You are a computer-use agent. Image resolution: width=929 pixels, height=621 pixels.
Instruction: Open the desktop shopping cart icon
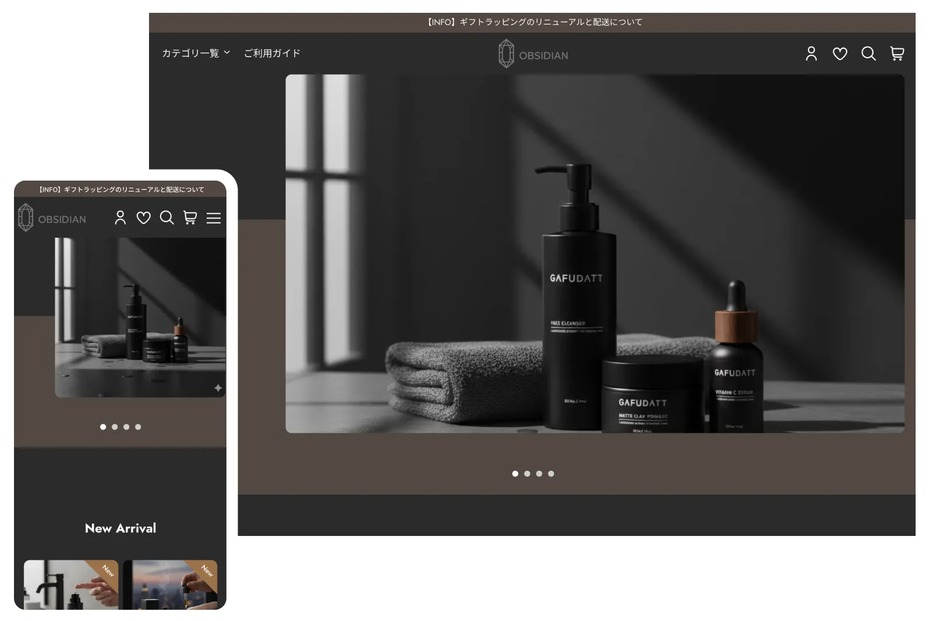coord(896,54)
